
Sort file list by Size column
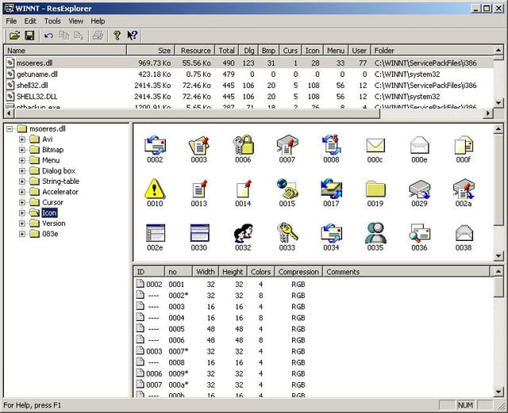point(151,51)
